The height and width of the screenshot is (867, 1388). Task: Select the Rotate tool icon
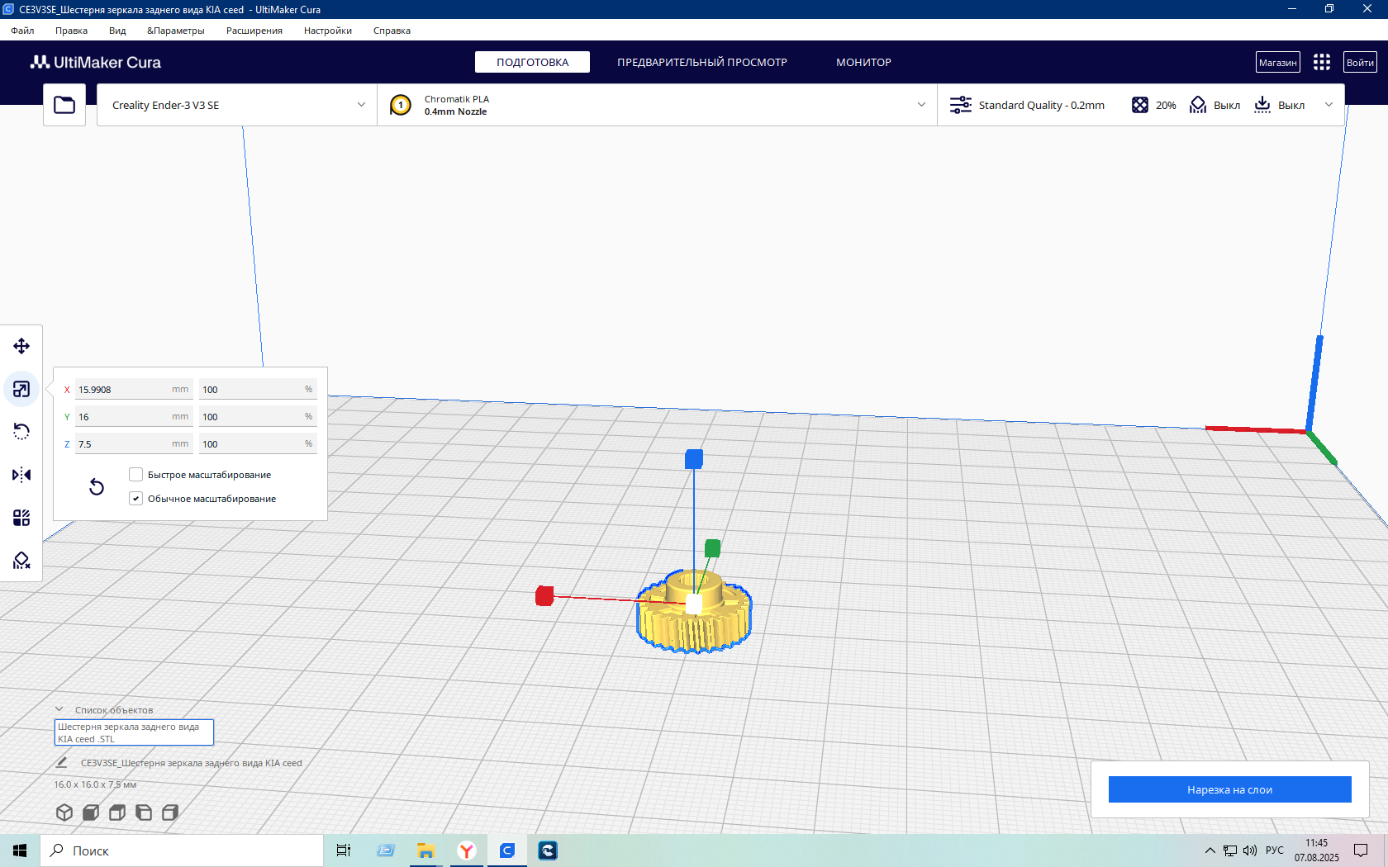tap(21, 432)
